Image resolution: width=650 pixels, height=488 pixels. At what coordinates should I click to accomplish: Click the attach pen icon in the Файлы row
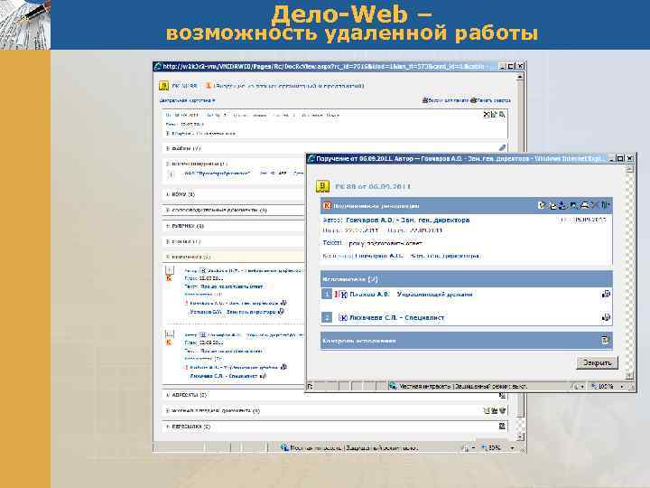(502, 147)
